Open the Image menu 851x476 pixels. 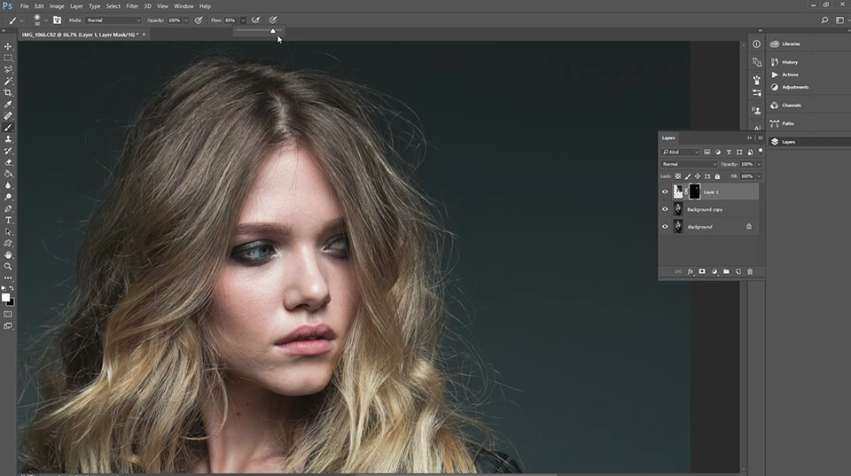(57, 6)
